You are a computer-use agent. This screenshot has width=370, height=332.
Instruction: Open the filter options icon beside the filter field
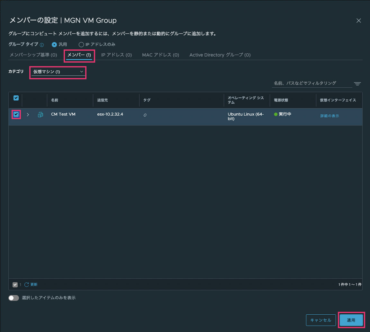tap(357, 83)
